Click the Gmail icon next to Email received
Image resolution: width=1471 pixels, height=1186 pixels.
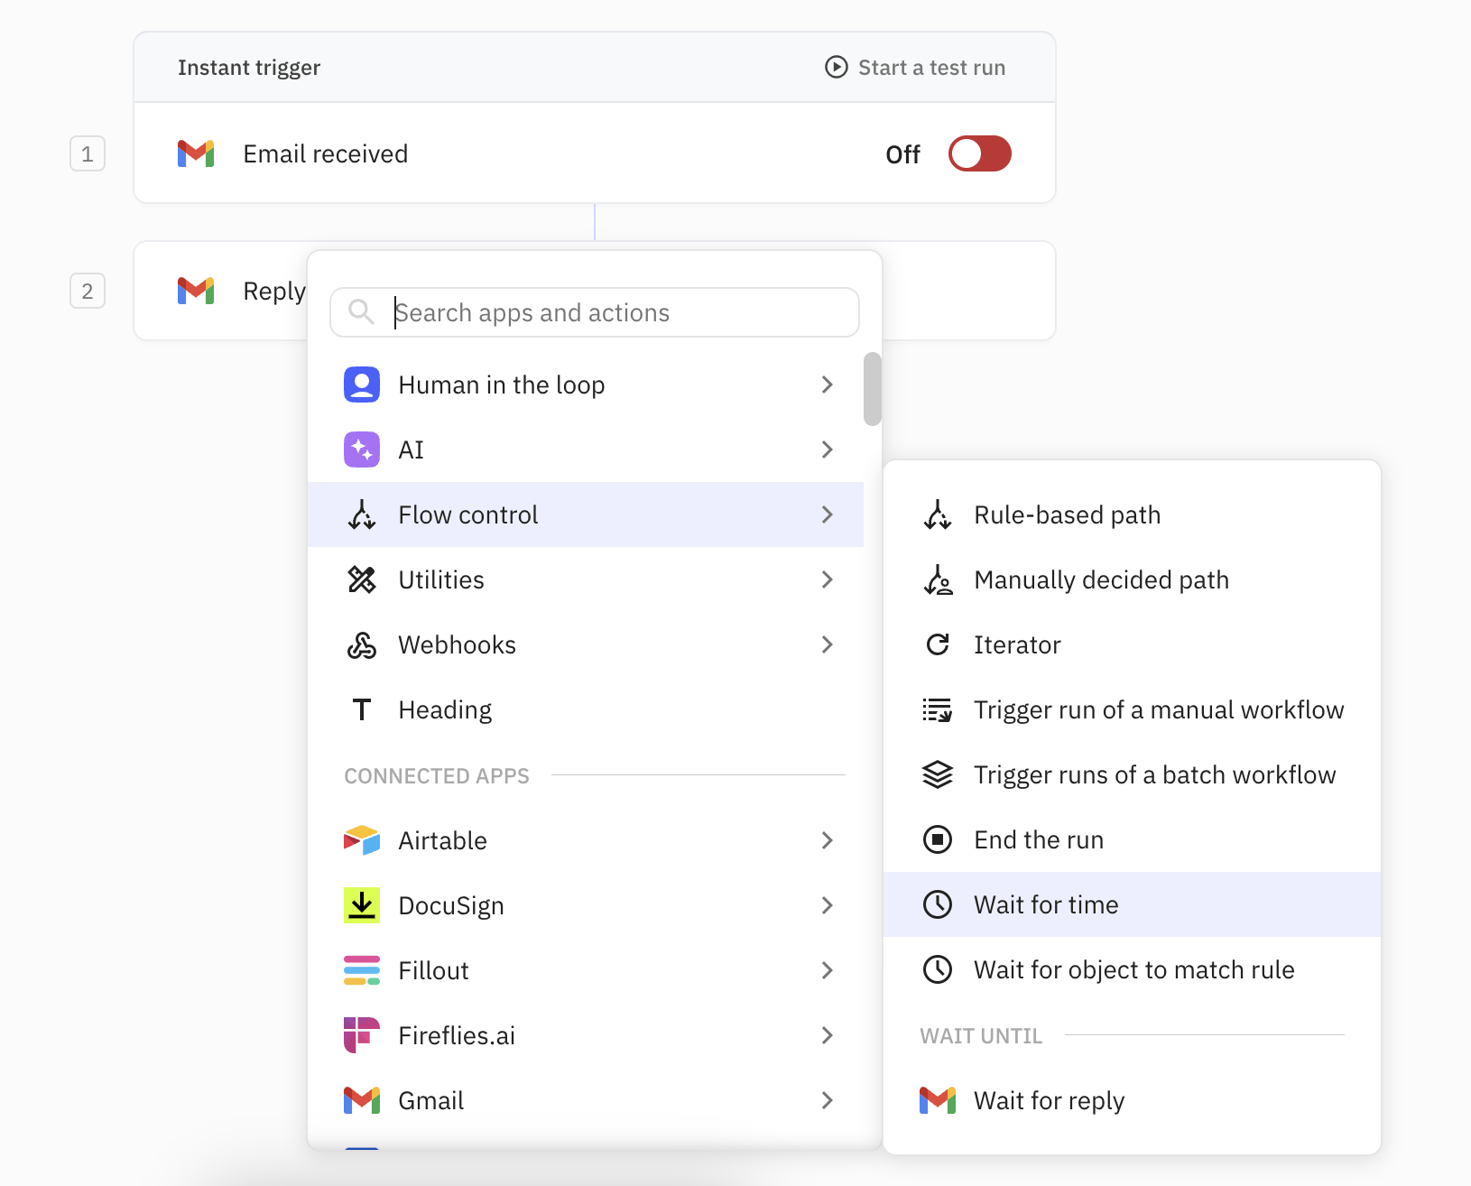pyautogui.click(x=196, y=153)
